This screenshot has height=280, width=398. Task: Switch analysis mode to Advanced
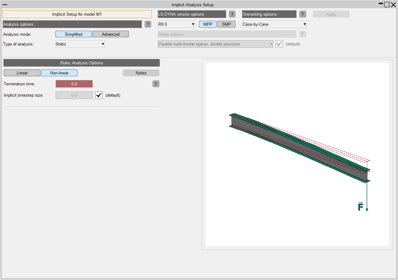tap(111, 34)
